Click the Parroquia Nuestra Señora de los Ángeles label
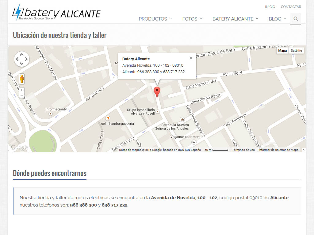The height and width of the screenshot is (235, 314). click(172, 127)
